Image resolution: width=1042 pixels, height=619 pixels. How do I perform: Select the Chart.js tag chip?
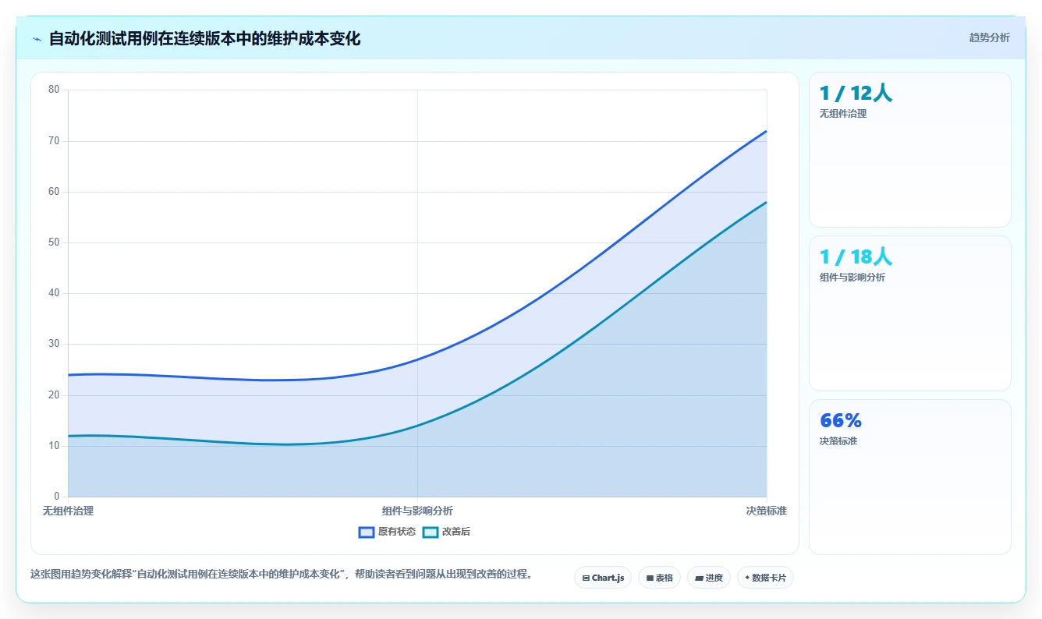point(603,578)
